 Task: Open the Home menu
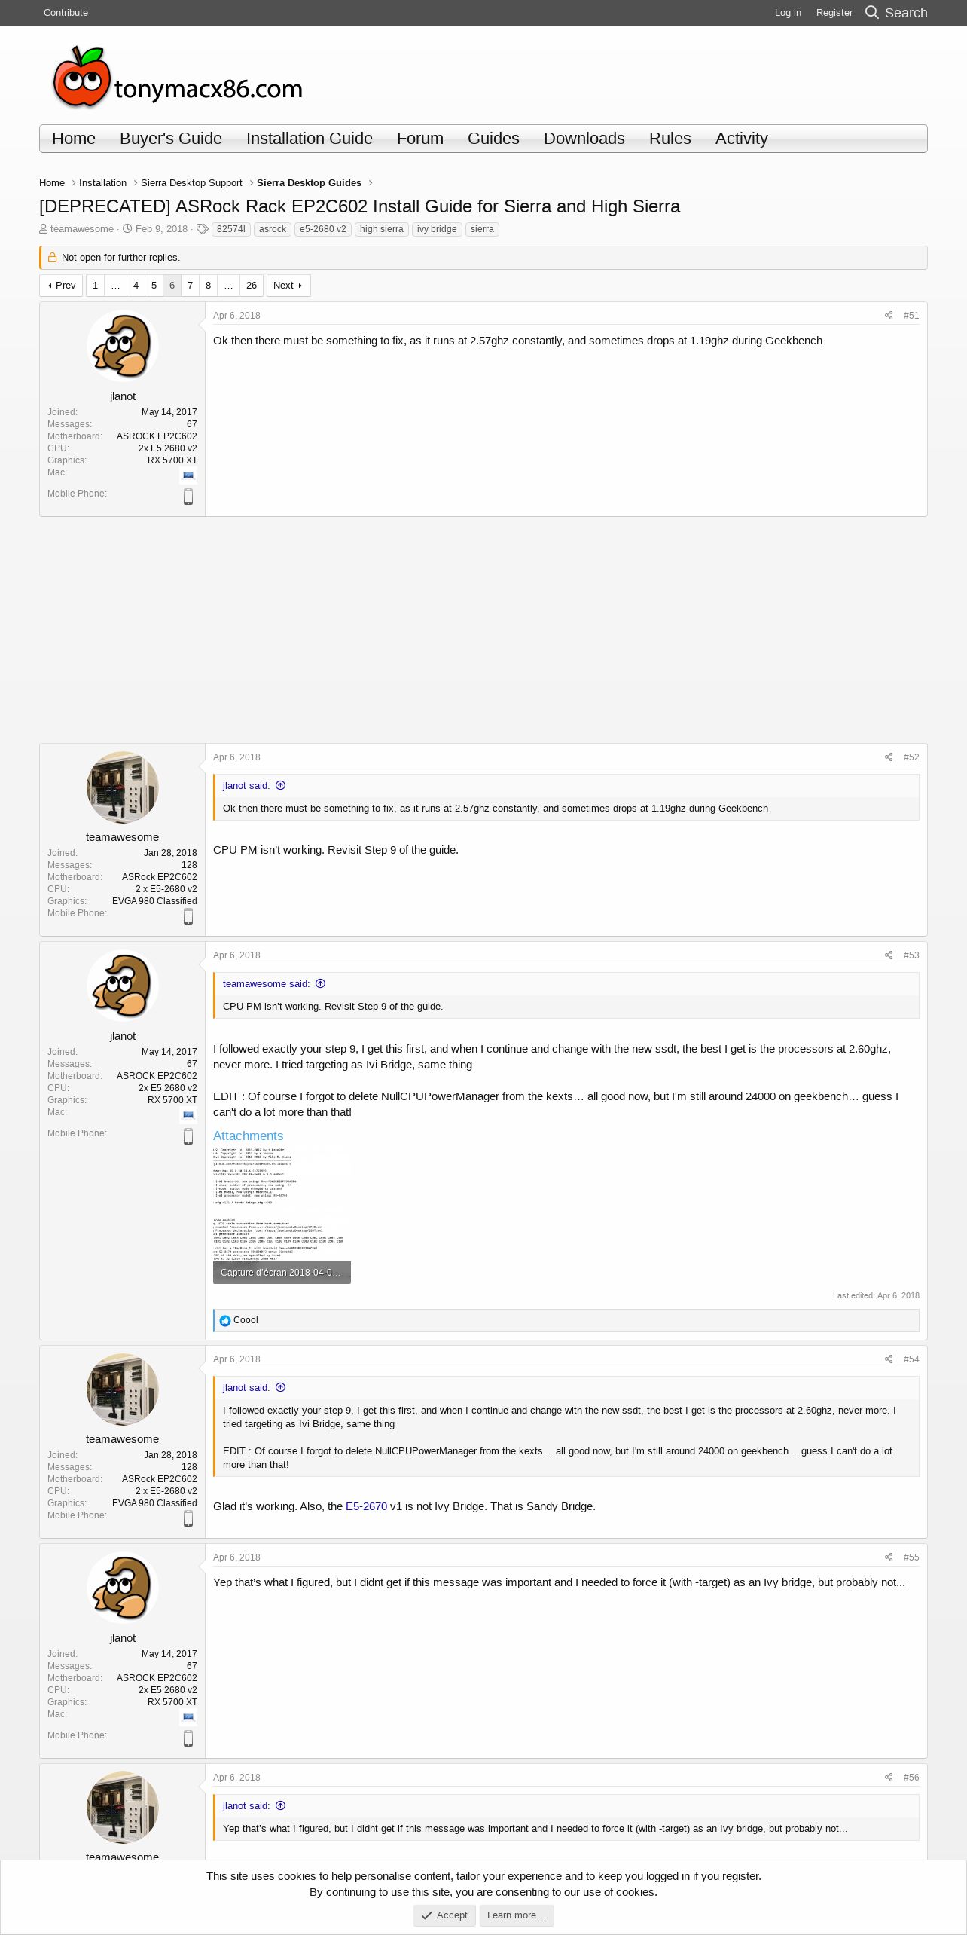[x=74, y=139]
